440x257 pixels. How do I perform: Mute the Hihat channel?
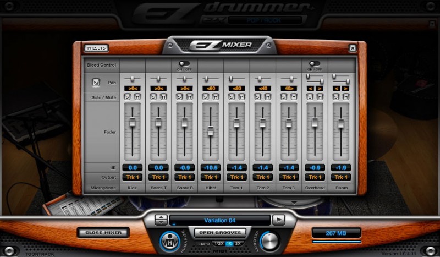tap(215, 97)
